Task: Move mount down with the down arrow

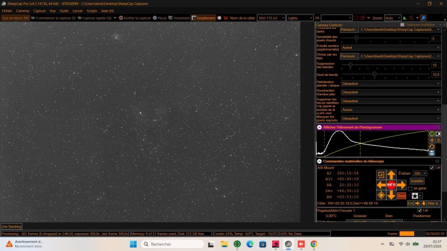Action: [391, 195]
